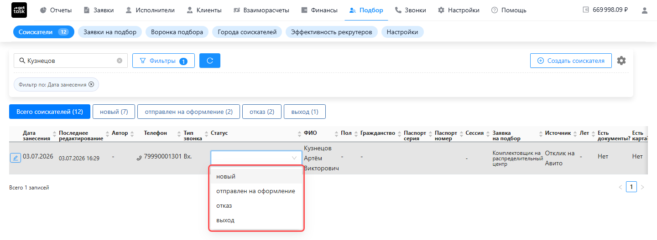Focus the search field containing Кузнецов
Viewport: 657px width, 240px height.
tap(71, 61)
